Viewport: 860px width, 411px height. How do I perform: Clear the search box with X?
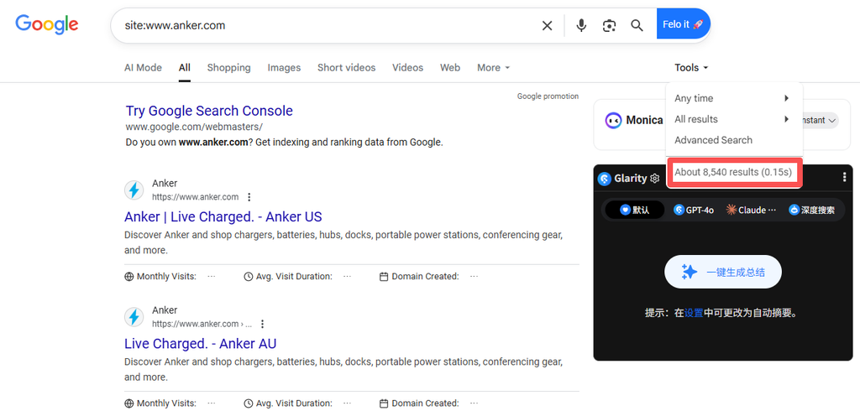(547, 25)
